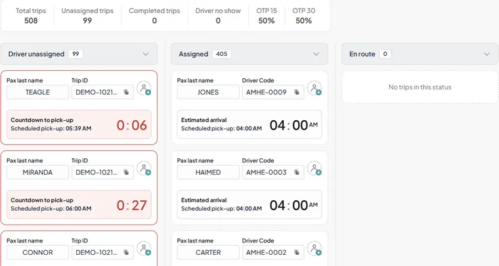The width and height of the screenshot is (499, 266).
Task: Click the Assigned count badge 405
Action: tap(221, 54)
